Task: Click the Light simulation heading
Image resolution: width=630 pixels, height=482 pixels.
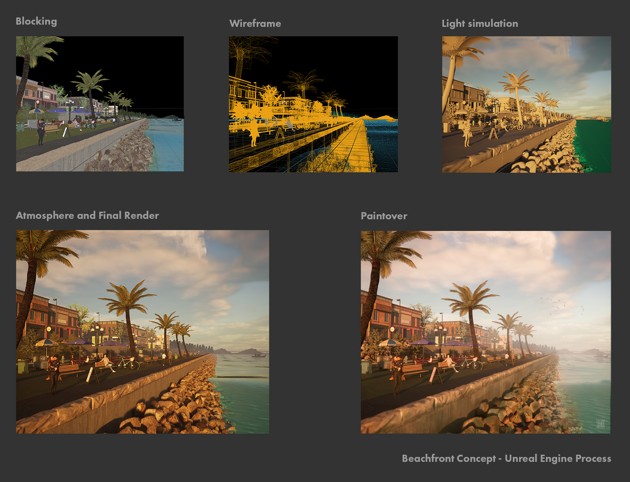Action: coord(479,23)
